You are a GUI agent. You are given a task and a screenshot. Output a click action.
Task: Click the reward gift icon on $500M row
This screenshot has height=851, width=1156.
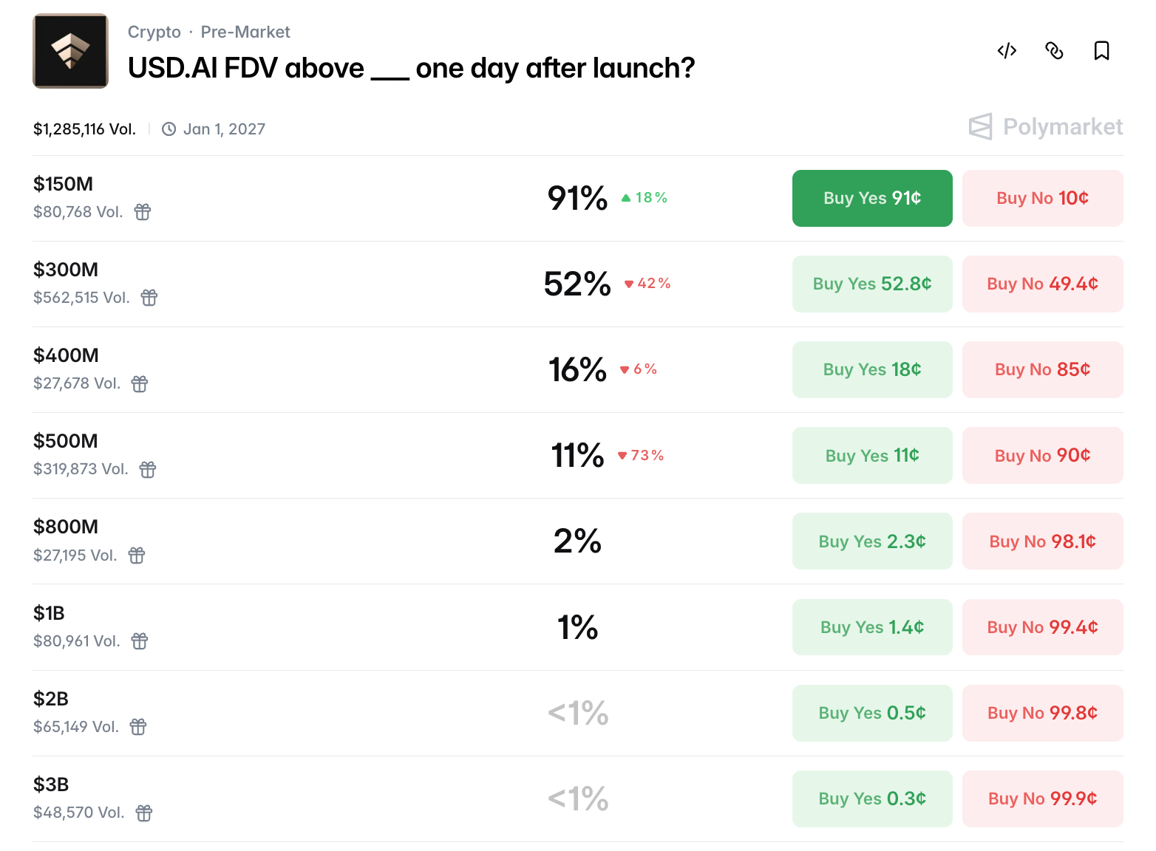146,469
